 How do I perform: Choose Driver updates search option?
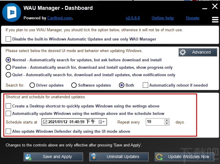tap(32, 85)
